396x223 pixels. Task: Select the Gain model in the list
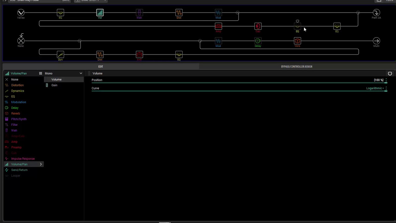(64, 85)
